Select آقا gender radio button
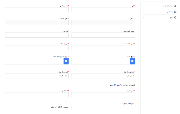 tap(61, 106)
